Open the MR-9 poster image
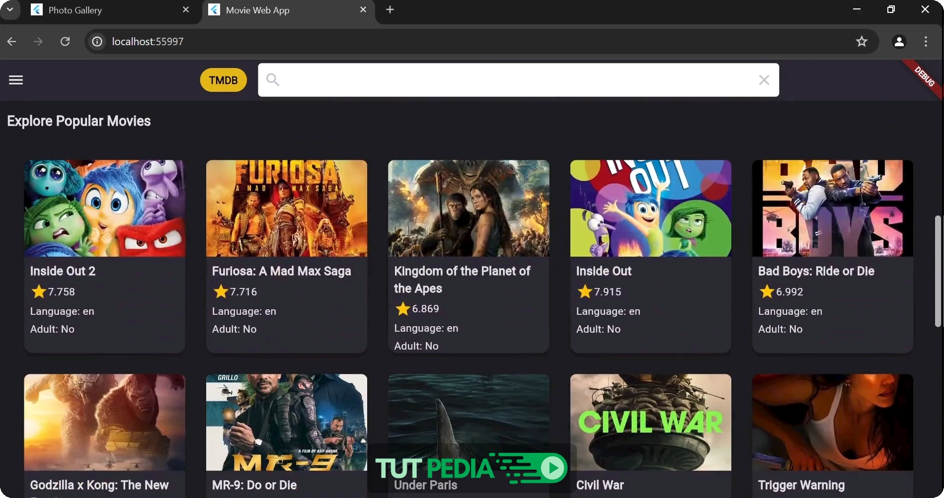Screen dimensions: 944x498 287,422
